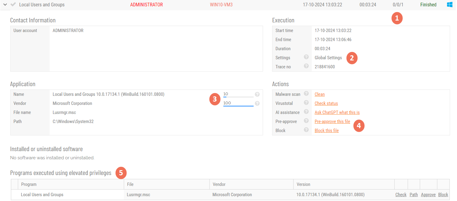
Task: Click the slider showing value 10
Action: (x=238, y=94)
